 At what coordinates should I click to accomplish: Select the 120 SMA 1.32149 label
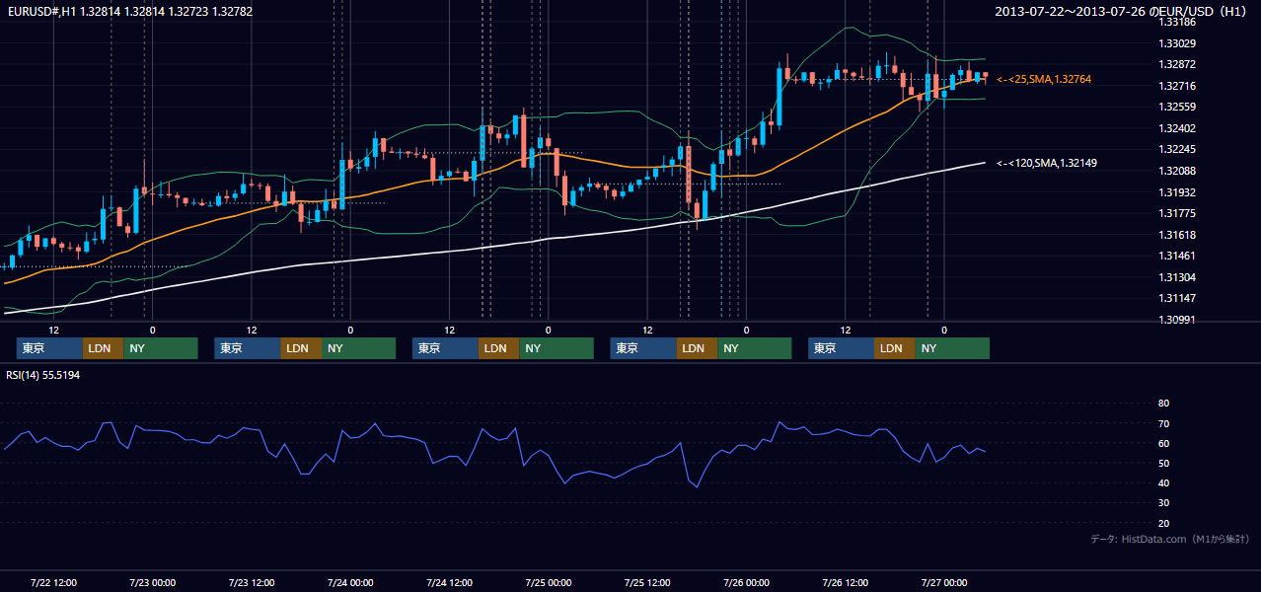click(x=1047, y=163)
